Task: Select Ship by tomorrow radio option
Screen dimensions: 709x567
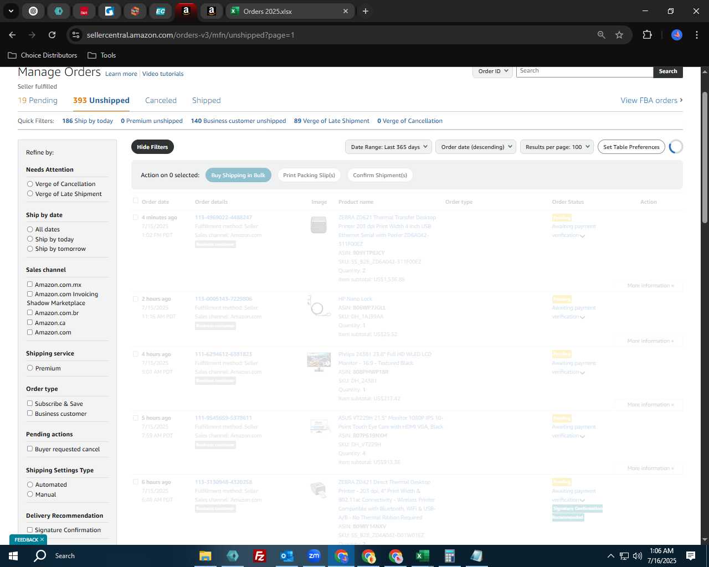Action: click(30, 249)
